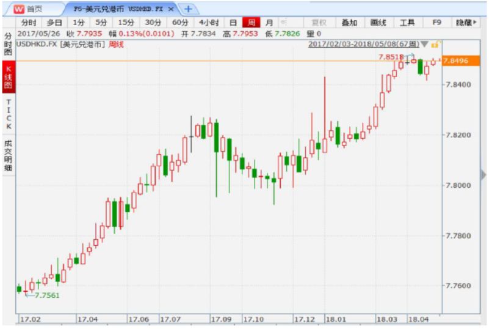Click the small grey icon after 月
492x329 pixels.
(x=284, y=22)
